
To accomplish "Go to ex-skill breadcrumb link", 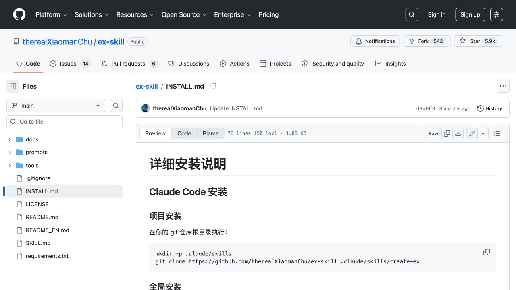I will tap(147, 86).
